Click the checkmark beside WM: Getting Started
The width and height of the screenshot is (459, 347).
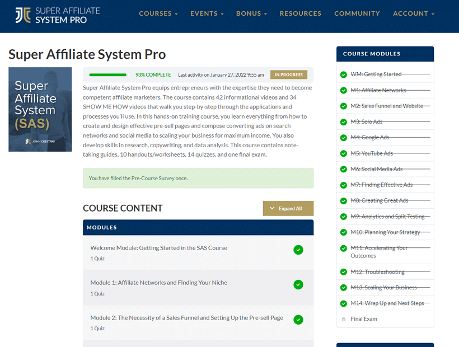(344, 74)
